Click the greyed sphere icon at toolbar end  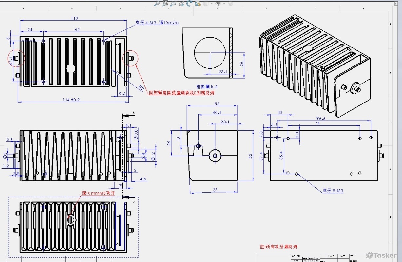230,3
